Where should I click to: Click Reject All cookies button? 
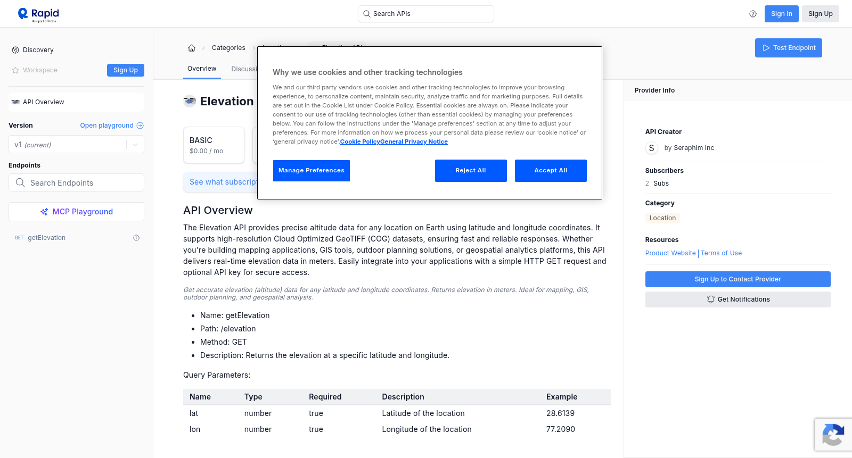click(471, 171)
